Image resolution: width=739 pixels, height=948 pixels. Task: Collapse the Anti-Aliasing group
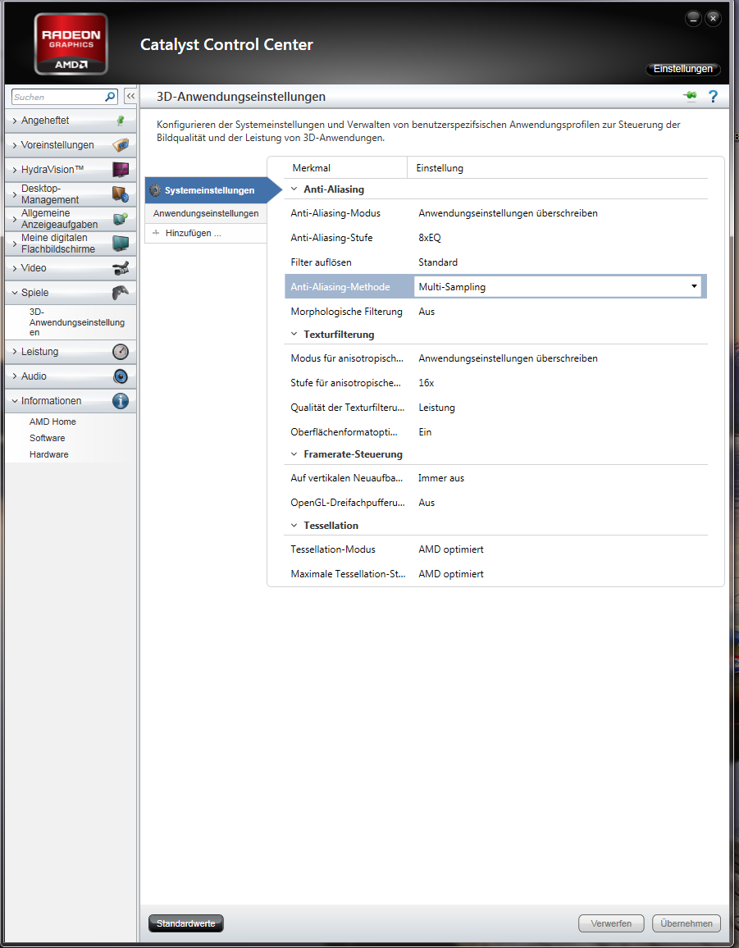point(294,189)
